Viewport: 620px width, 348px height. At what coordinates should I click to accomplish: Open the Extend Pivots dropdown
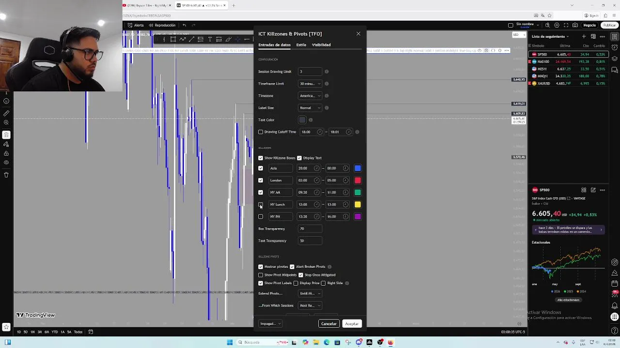(310, 293)
